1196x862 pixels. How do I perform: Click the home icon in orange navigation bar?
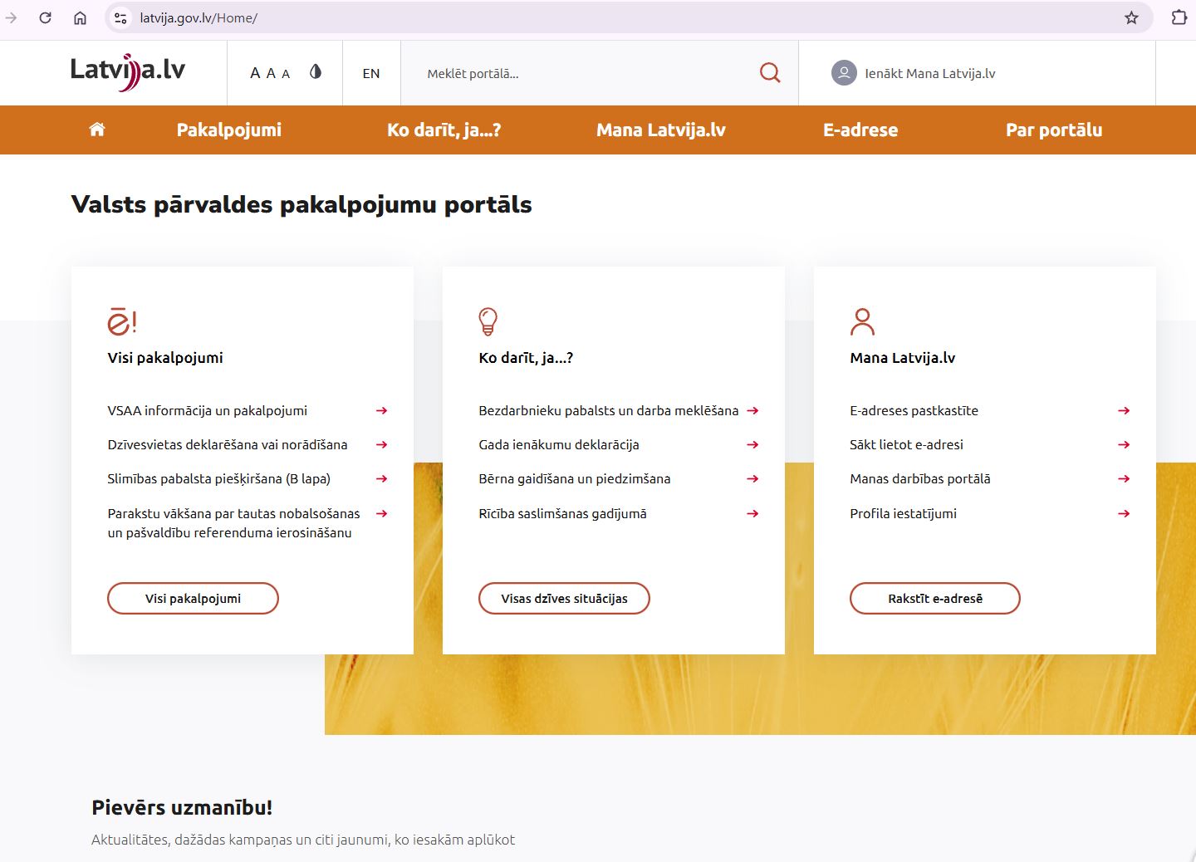[97, 129]
